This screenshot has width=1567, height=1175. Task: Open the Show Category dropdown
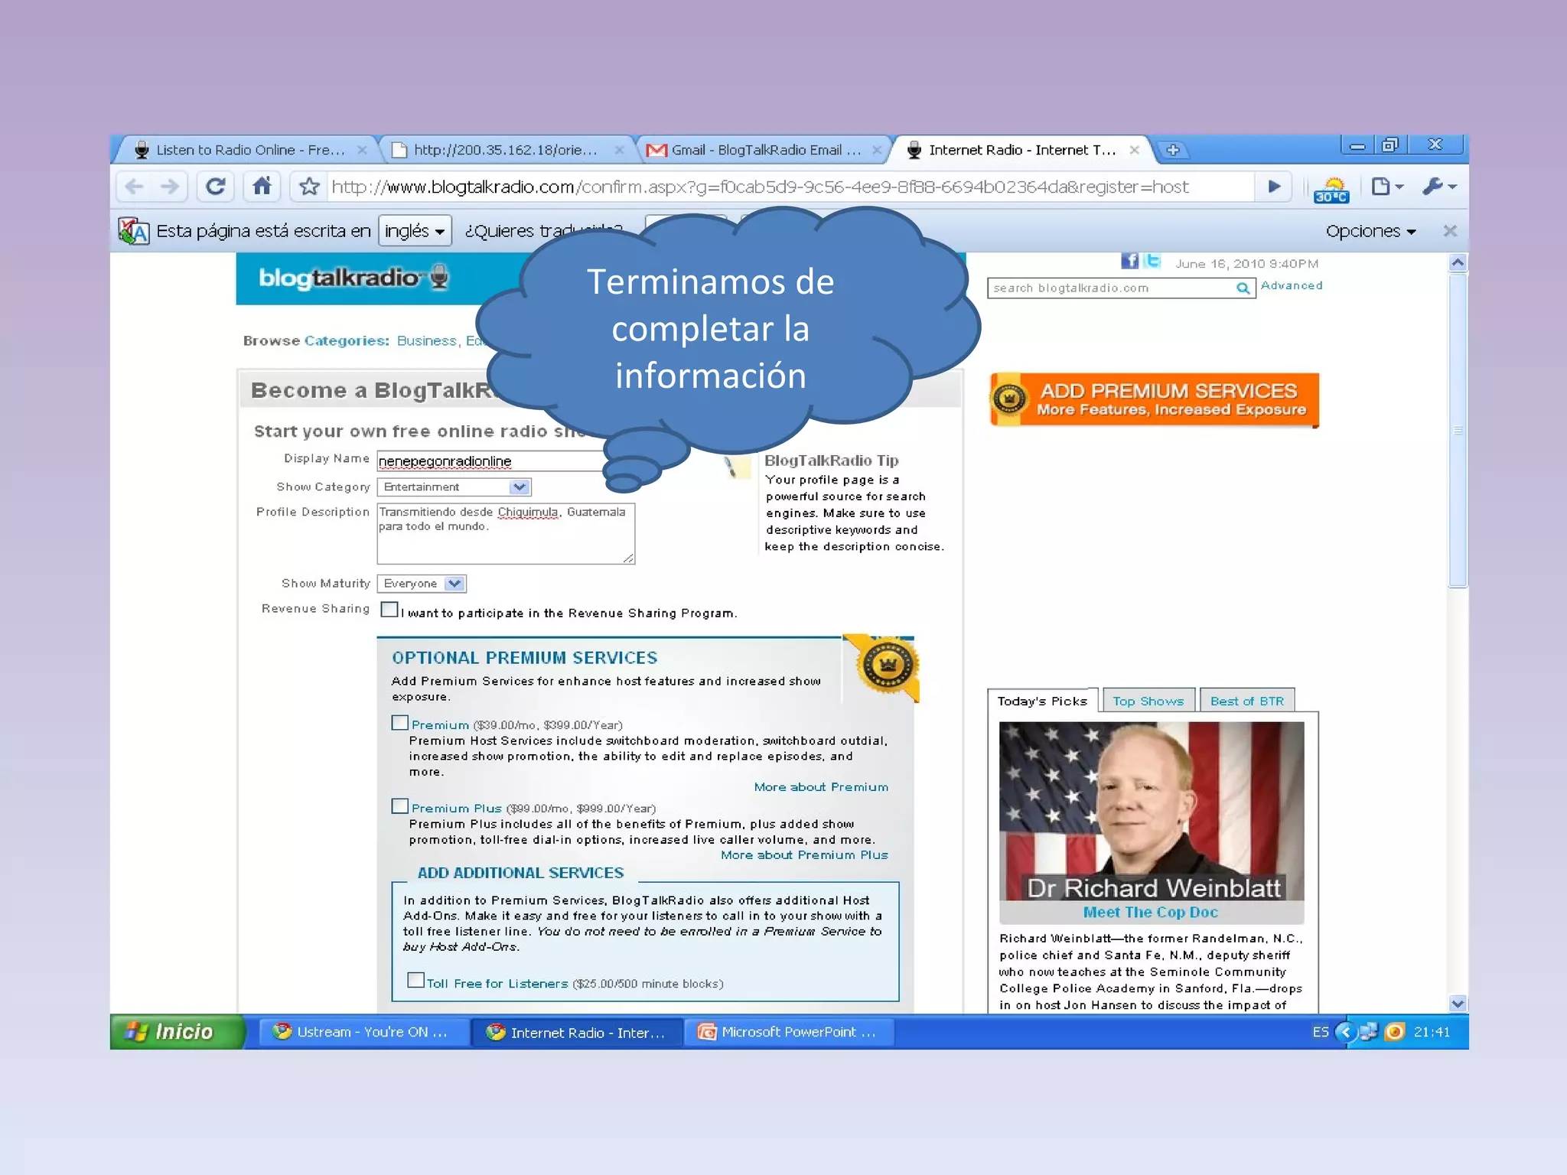coord(454,487)
